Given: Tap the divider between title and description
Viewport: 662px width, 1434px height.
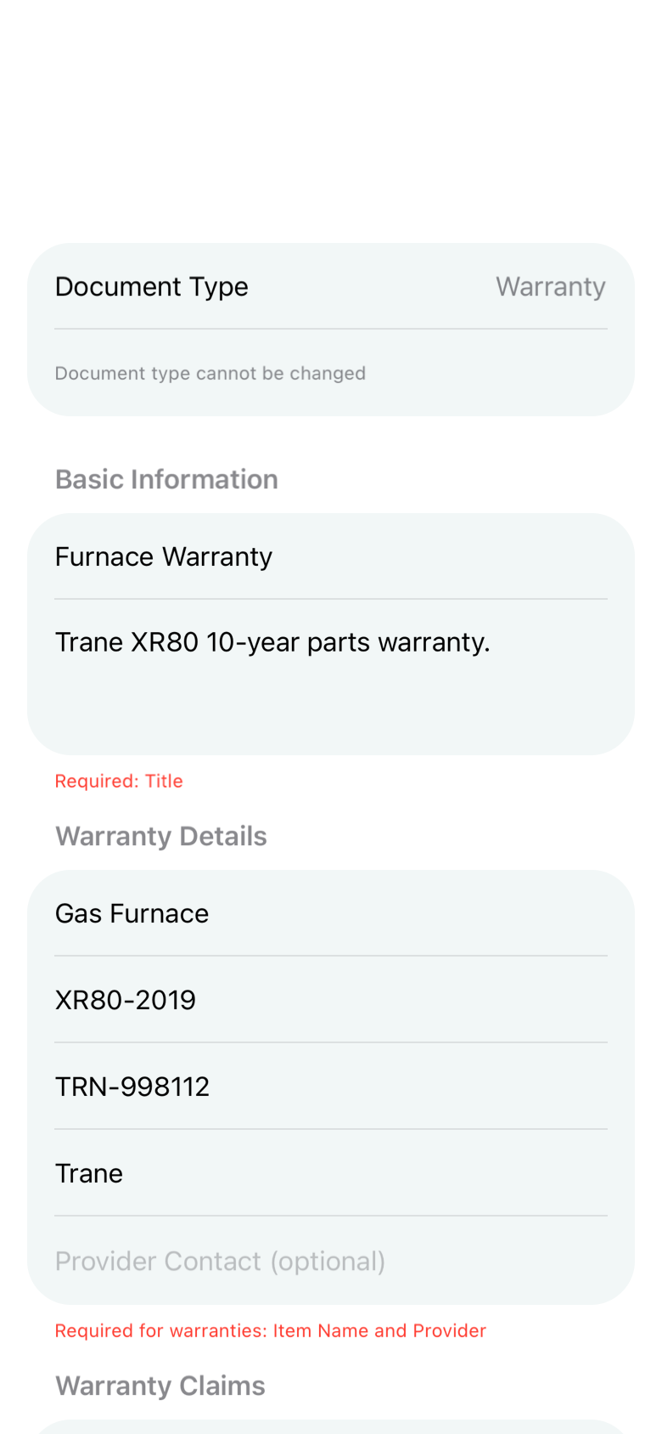Looking at the screenshot, I should coord(331,599).
